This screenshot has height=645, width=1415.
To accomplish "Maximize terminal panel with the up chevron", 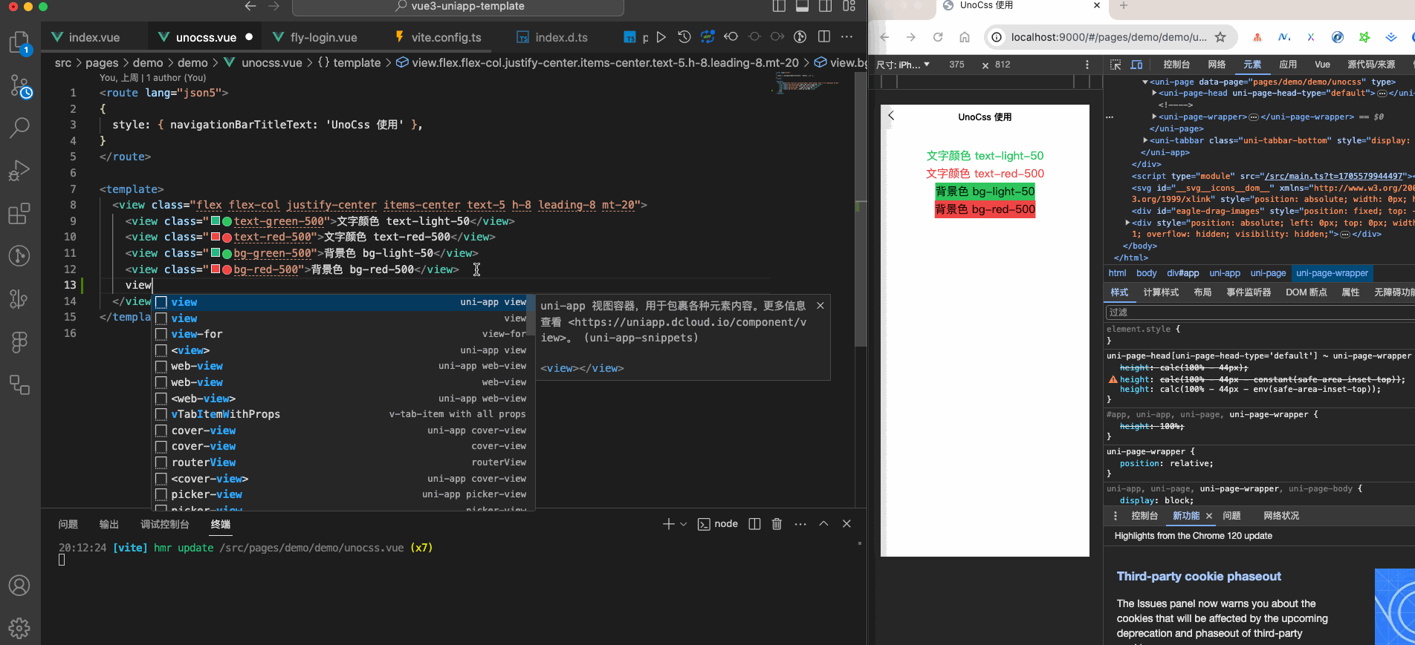I will coord(823,524).
